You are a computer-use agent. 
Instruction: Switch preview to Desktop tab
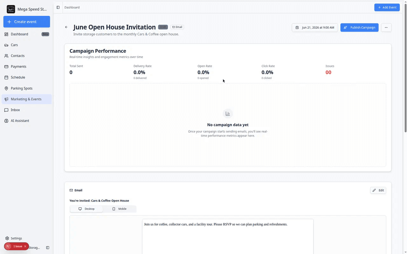86,209
